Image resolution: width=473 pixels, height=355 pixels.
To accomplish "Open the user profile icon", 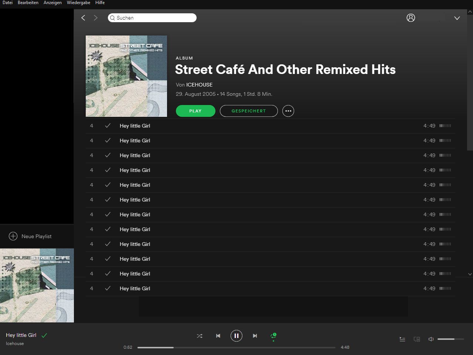I will (x=411, y=18).
